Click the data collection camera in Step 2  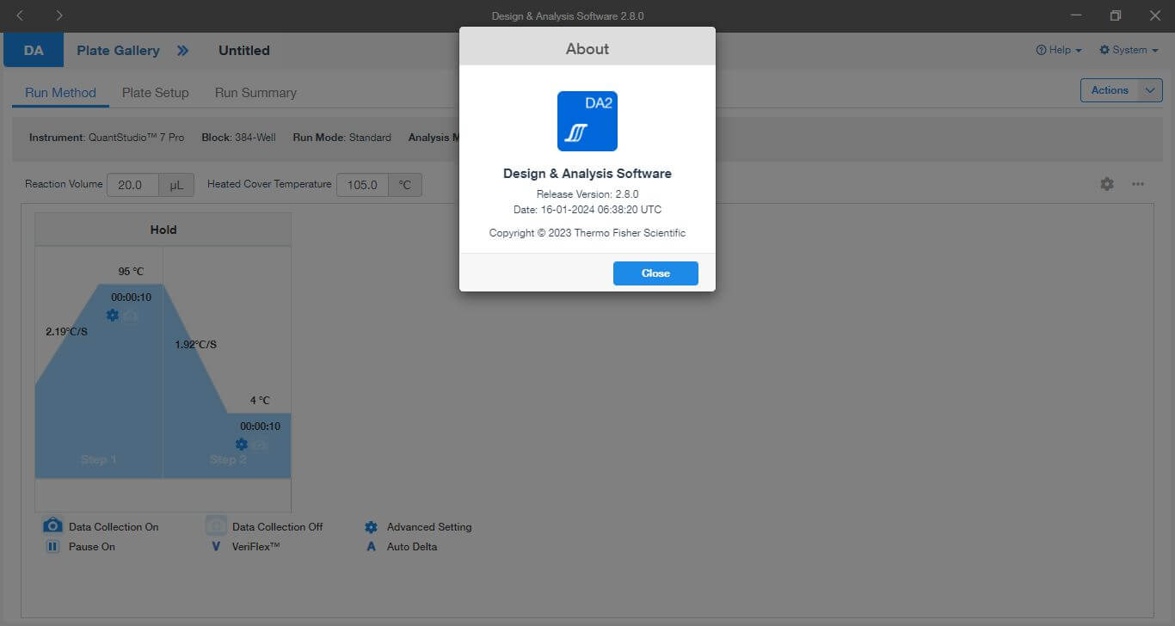[260, 445]
